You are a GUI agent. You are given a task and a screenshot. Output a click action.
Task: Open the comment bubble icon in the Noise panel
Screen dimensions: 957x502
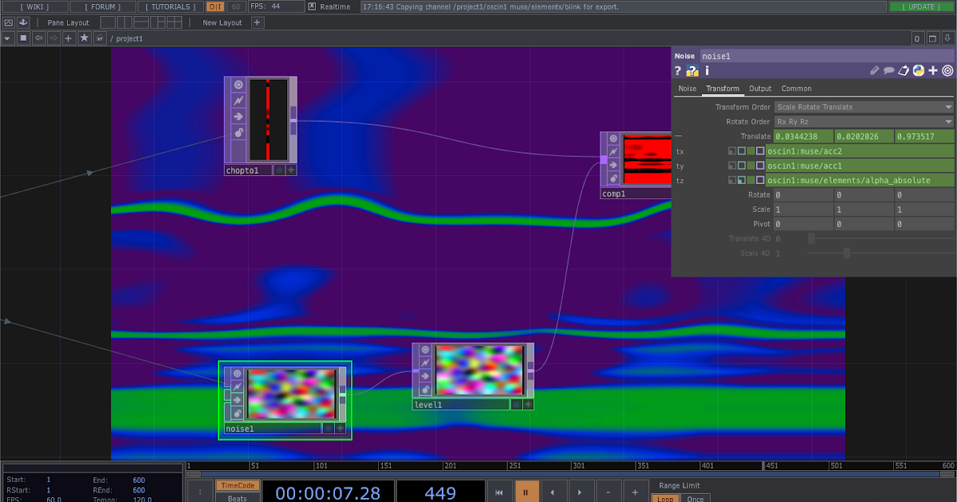(888, 71)
